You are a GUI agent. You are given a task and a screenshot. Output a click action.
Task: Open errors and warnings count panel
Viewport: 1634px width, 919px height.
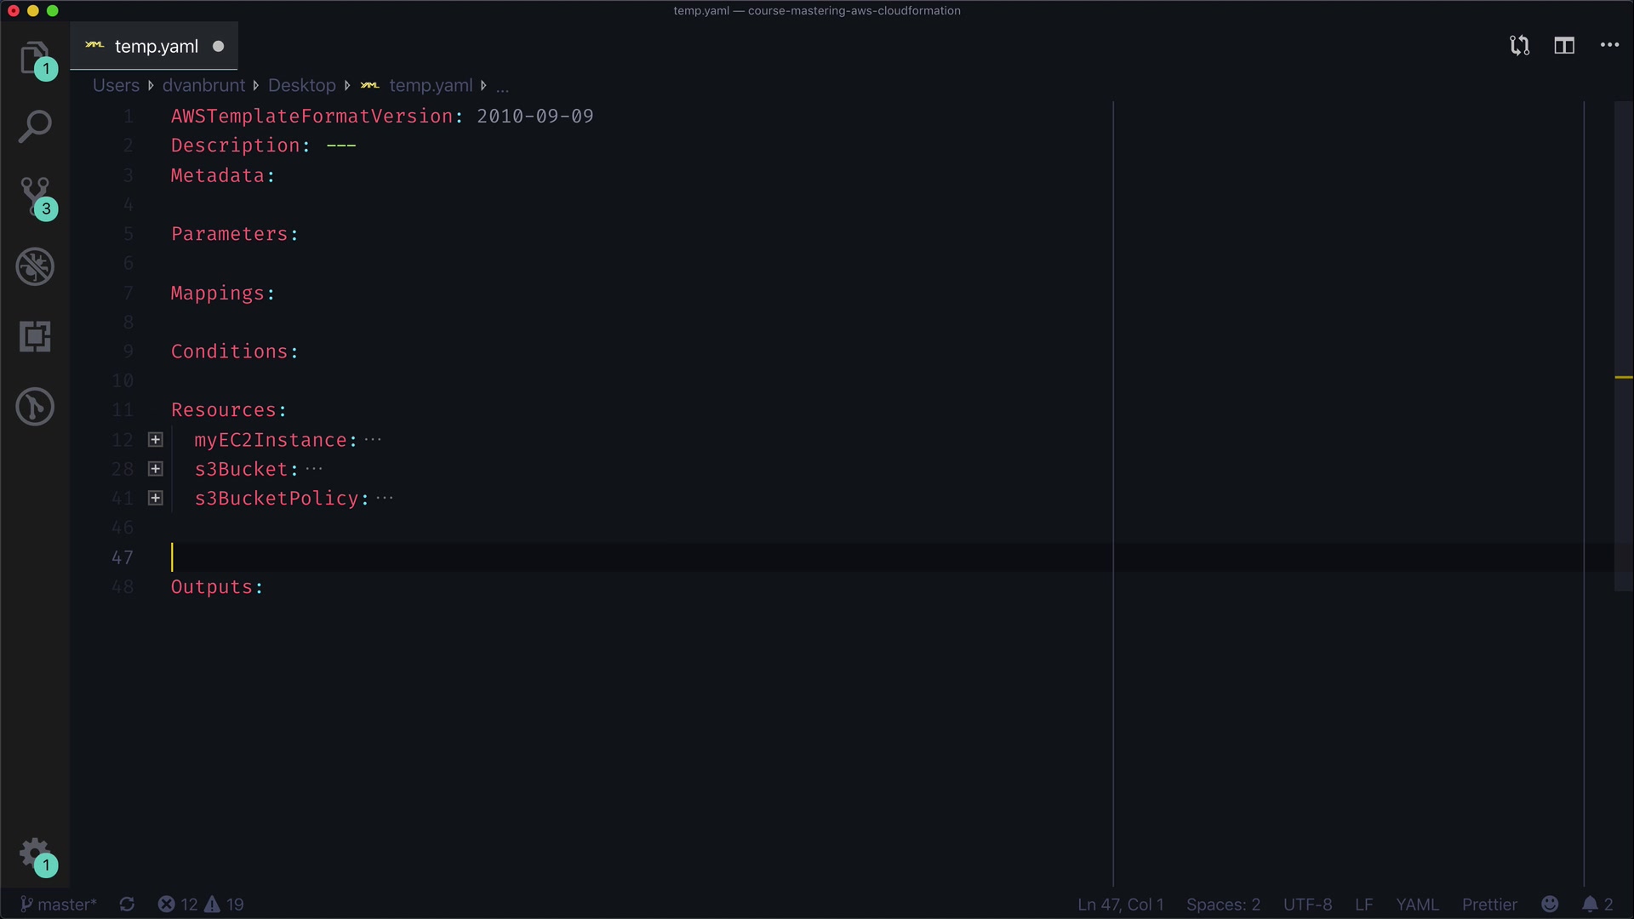(x=201, y=905)
